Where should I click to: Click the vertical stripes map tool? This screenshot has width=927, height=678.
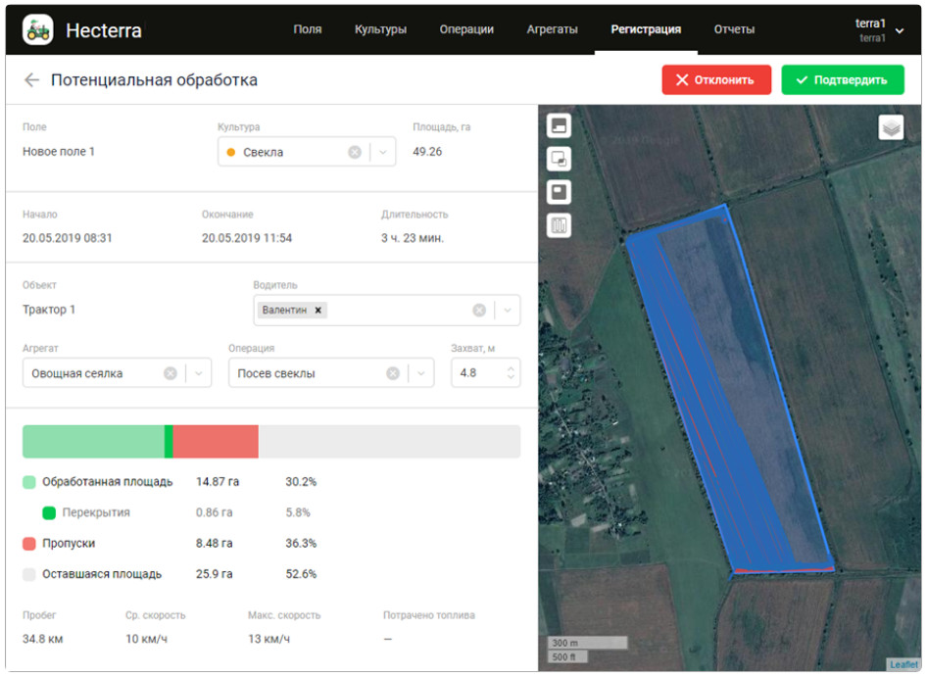tap(559, 225)
